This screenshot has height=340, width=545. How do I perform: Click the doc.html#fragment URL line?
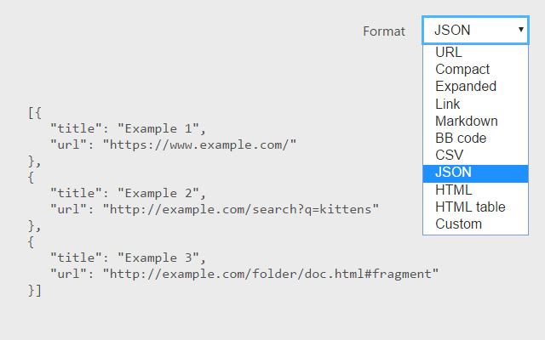point(244,273)
